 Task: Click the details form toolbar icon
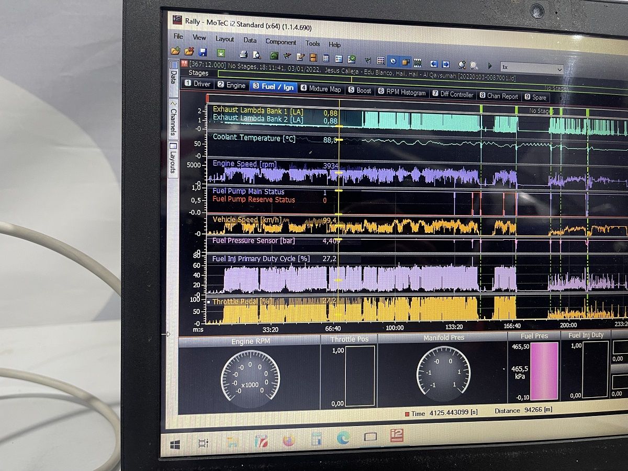coord(339,59)
